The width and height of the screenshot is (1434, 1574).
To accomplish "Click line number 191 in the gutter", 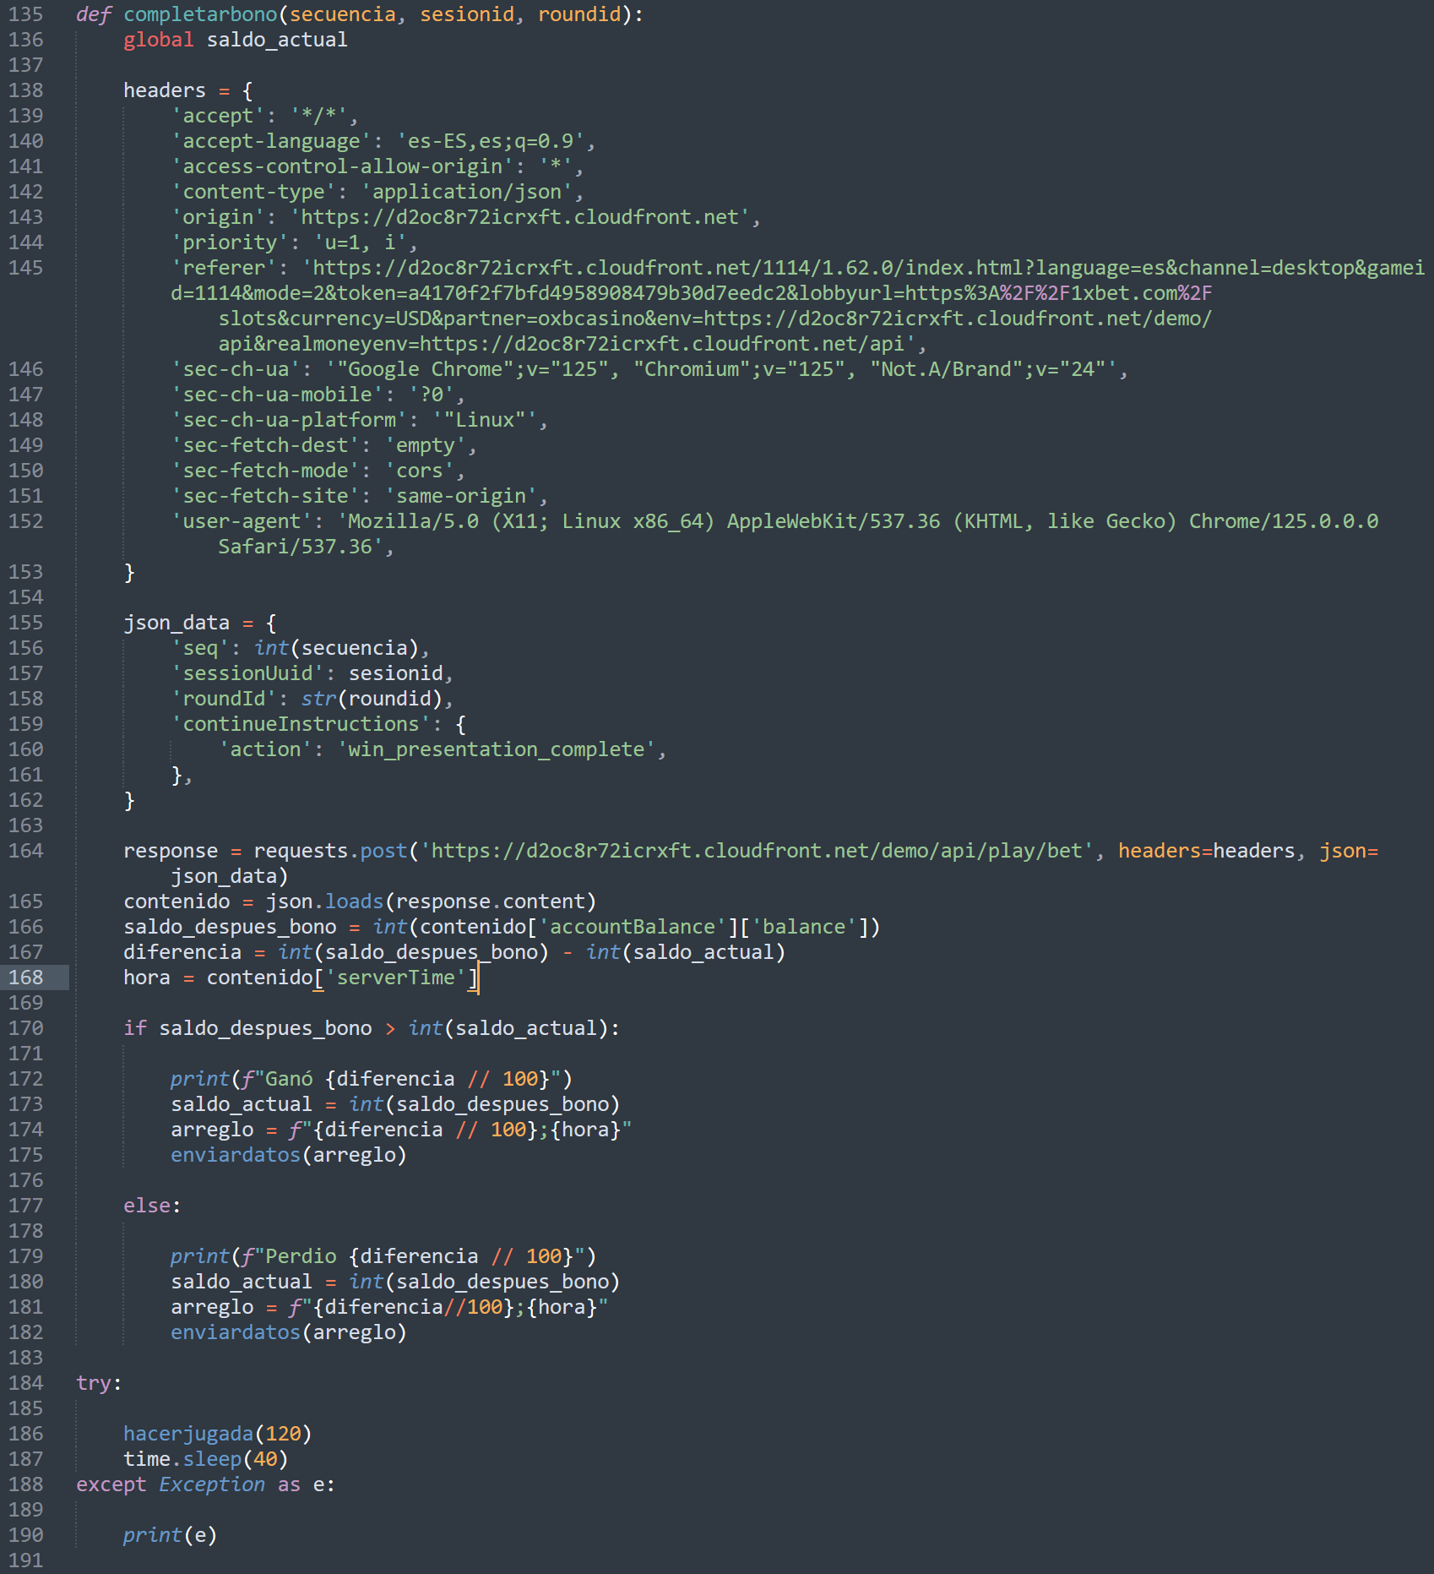I will click(25, 1560).
